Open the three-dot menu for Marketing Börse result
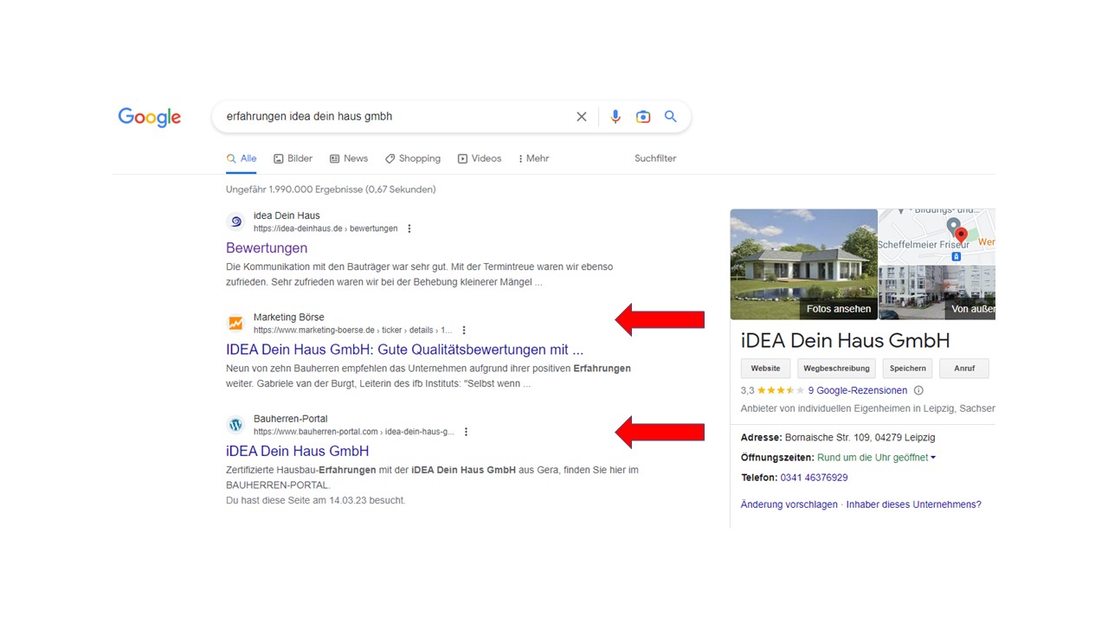 coord(464,331)
